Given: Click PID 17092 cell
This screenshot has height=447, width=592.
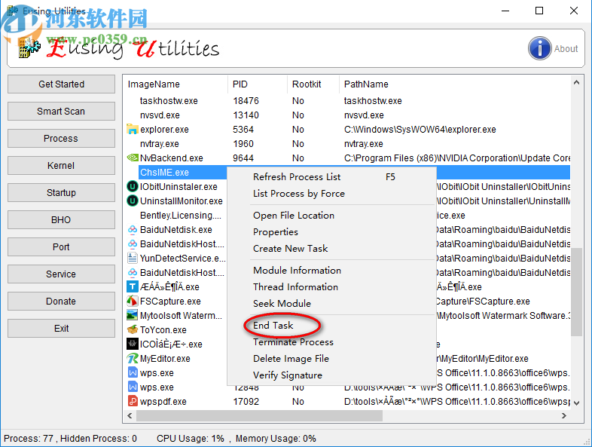Looking at the screenshot, I should [246, 401].
